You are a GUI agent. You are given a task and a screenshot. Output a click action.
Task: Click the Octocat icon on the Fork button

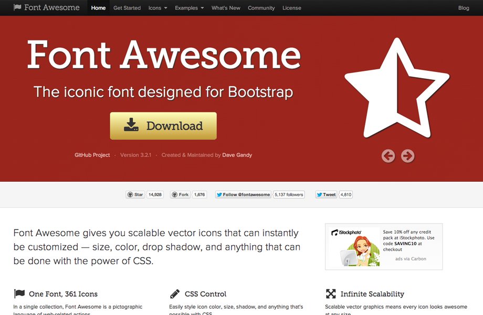[x=173, y=194]
